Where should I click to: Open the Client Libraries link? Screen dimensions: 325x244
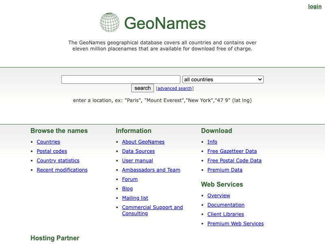226,214
